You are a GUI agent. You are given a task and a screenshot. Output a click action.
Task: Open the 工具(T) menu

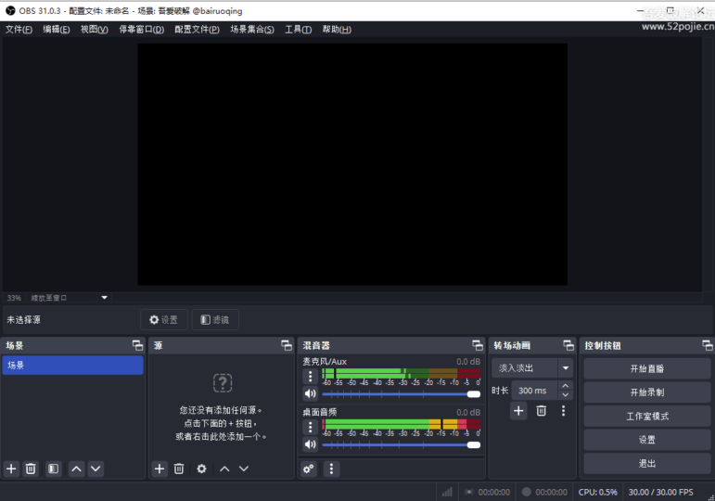pos(298,30)
